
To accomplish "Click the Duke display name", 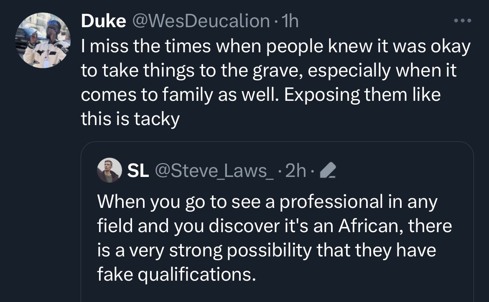I will point(103,21).
